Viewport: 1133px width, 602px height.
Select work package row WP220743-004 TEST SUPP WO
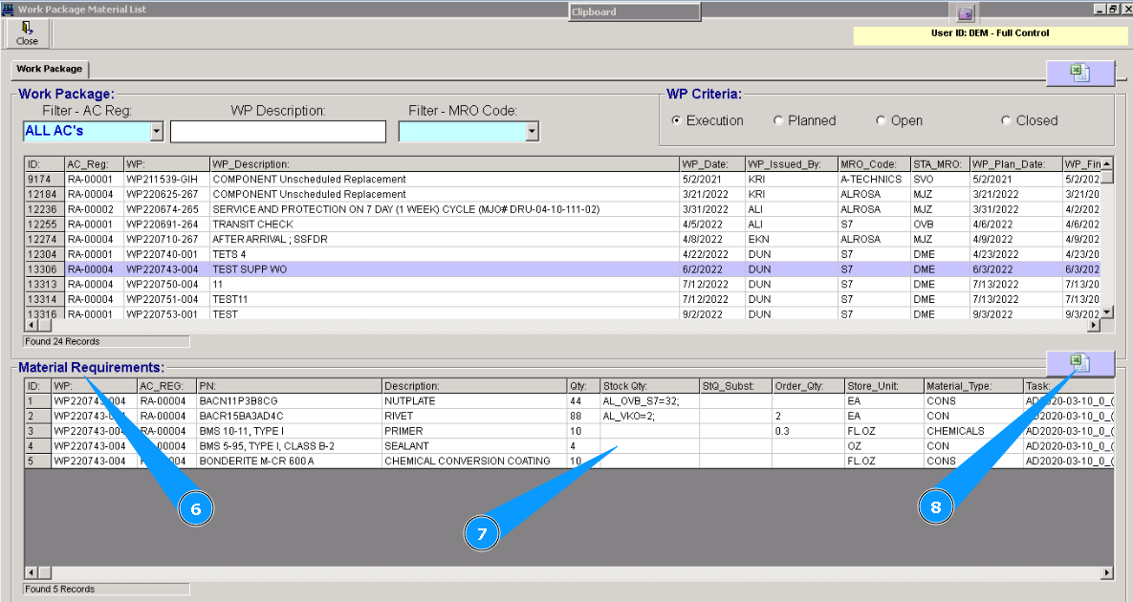pos(249,269)
